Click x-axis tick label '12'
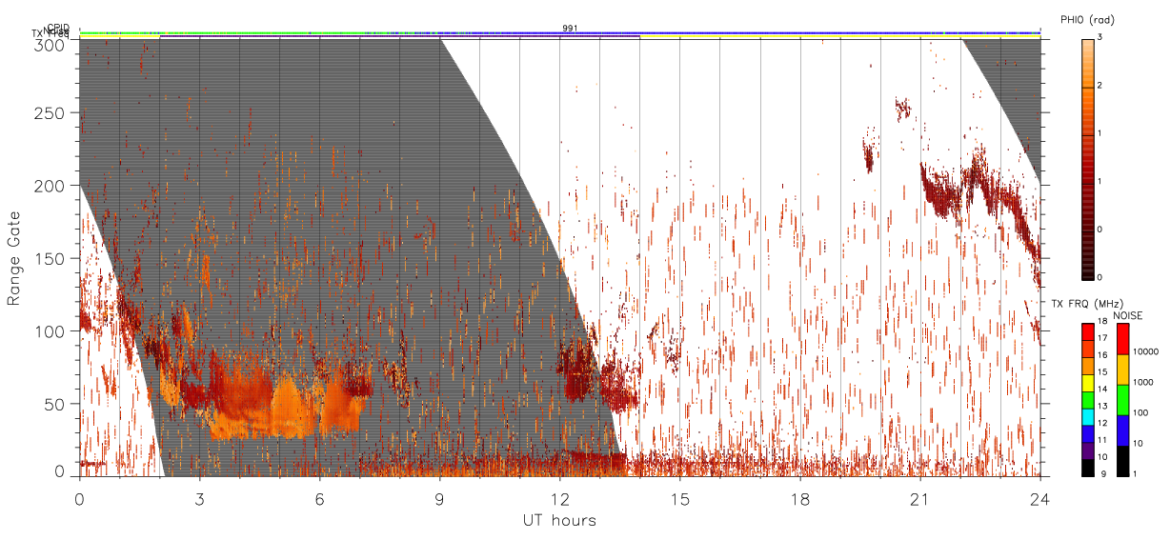 click(x=559, y=499)
